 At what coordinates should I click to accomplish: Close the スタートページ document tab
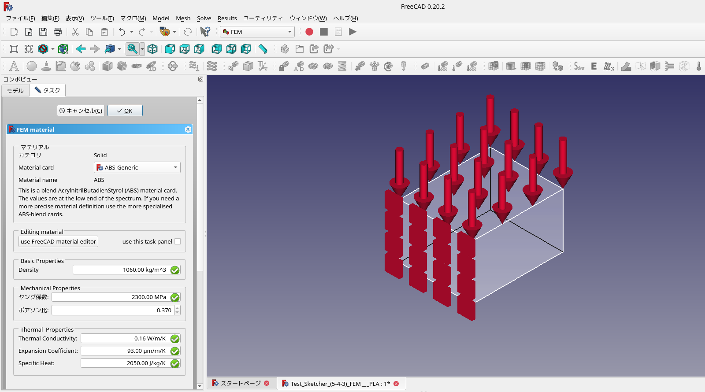tap(267, 383)
